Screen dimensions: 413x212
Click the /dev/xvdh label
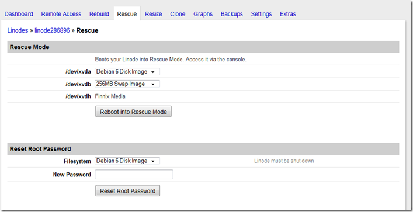(78, 96)
